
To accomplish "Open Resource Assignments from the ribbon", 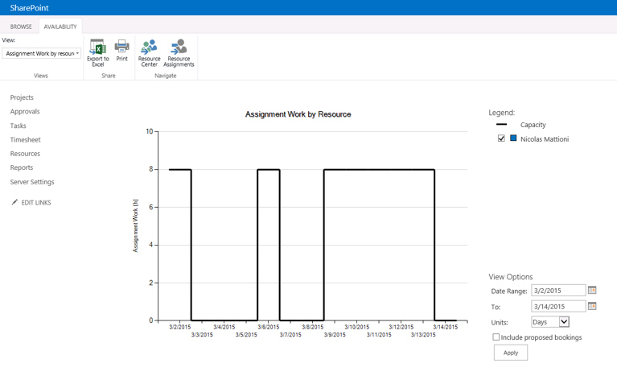I will pos(179,48).
